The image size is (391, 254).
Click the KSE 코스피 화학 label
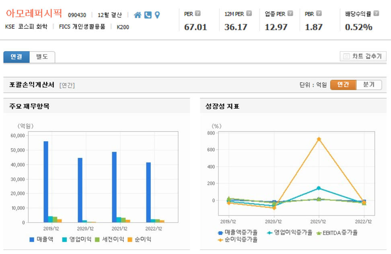click(x=26, y=27)
